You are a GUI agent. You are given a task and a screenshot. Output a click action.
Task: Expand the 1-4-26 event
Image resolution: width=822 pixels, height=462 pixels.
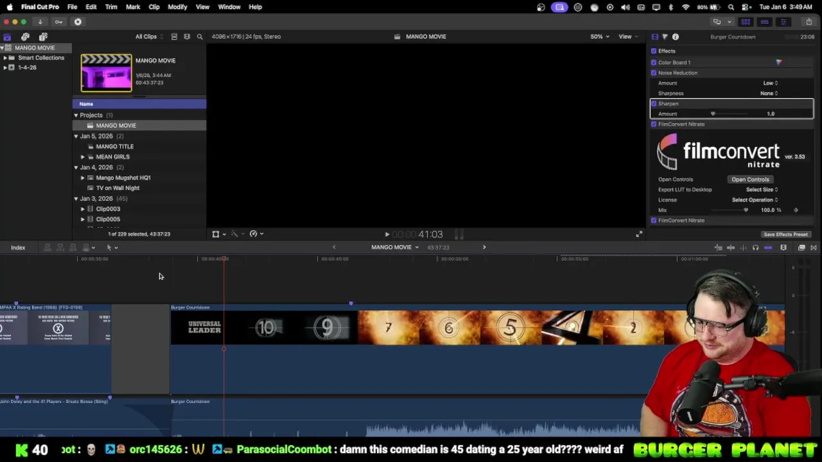(x=4, y=67)
